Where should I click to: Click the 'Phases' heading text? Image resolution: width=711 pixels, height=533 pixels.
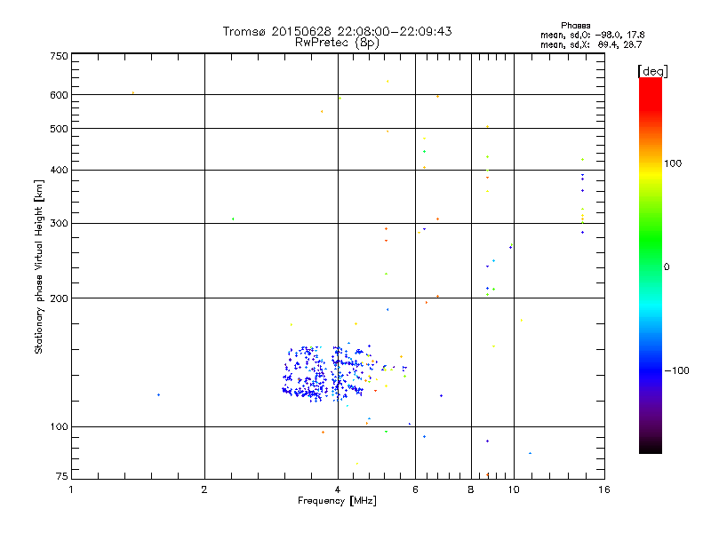coord(575,26)
